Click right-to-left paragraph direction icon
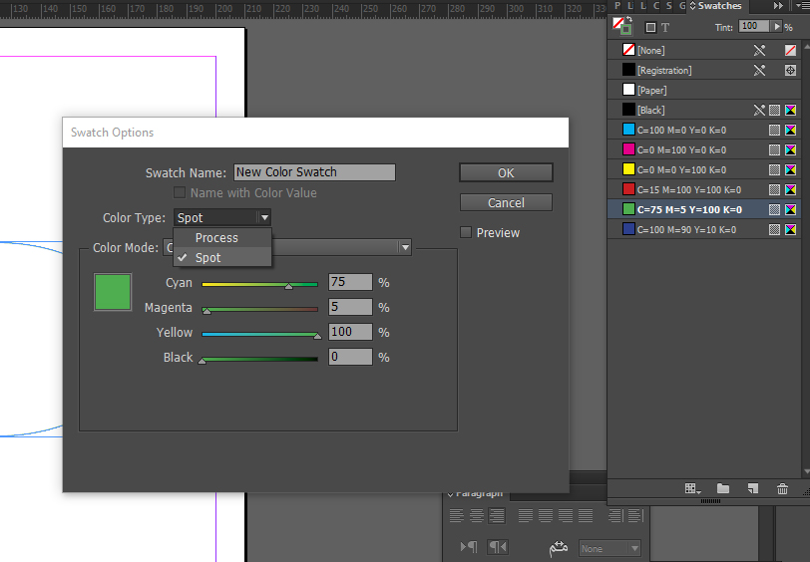The image size is (810, 562). (497, 547)
